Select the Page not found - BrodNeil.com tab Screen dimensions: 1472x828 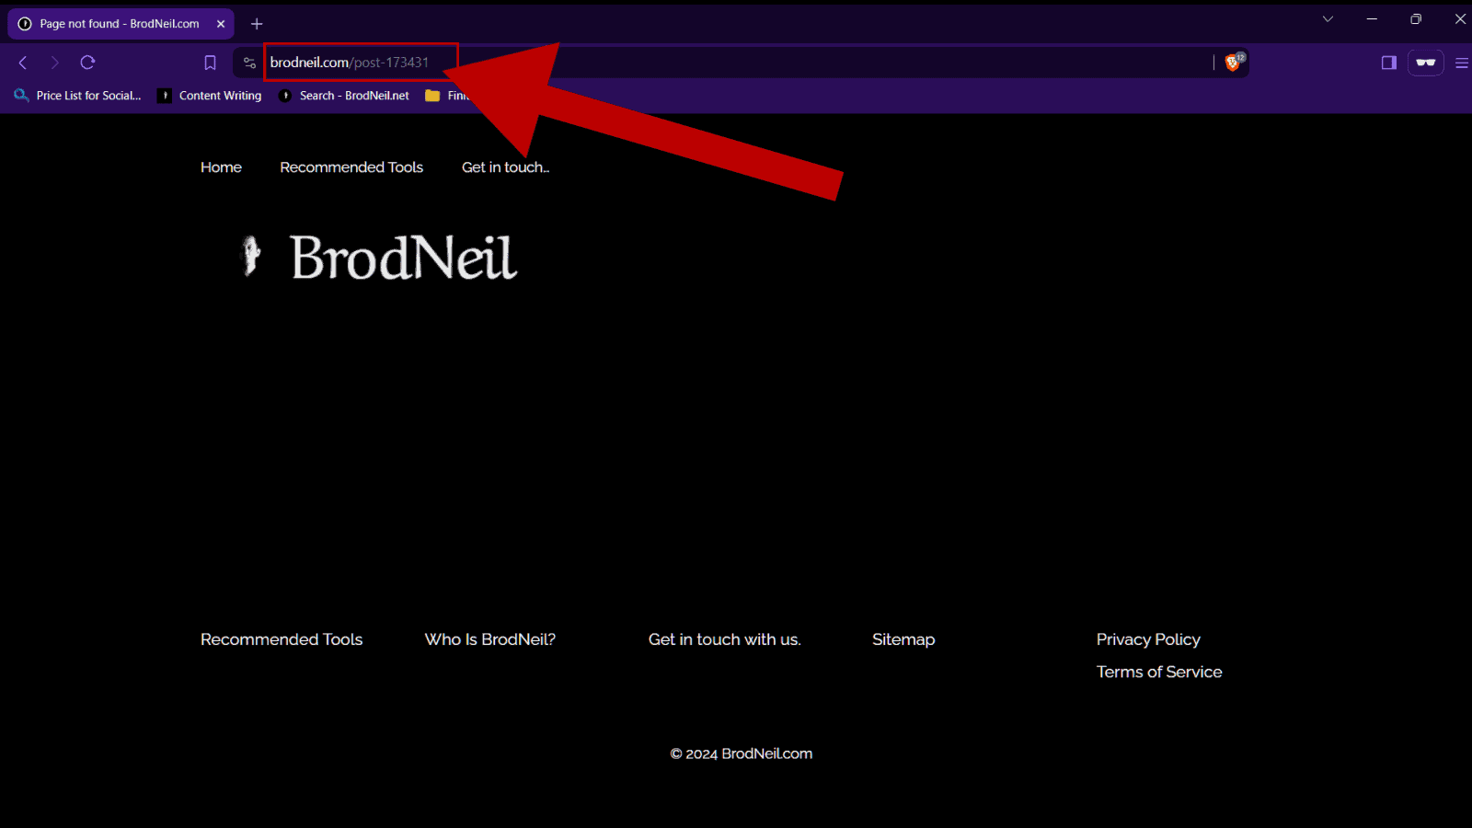click(x=121, y=24)
